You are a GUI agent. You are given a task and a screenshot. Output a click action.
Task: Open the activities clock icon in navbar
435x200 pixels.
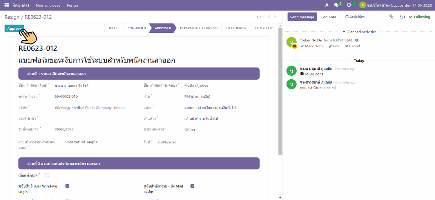tap(349, 5)
